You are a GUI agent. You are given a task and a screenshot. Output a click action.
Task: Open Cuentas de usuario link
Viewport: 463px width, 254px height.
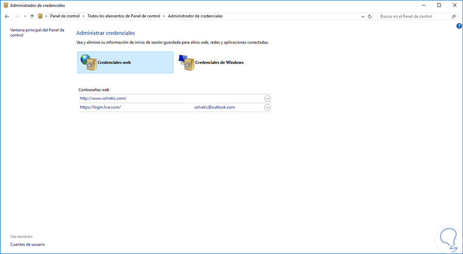tap(27, 244)
